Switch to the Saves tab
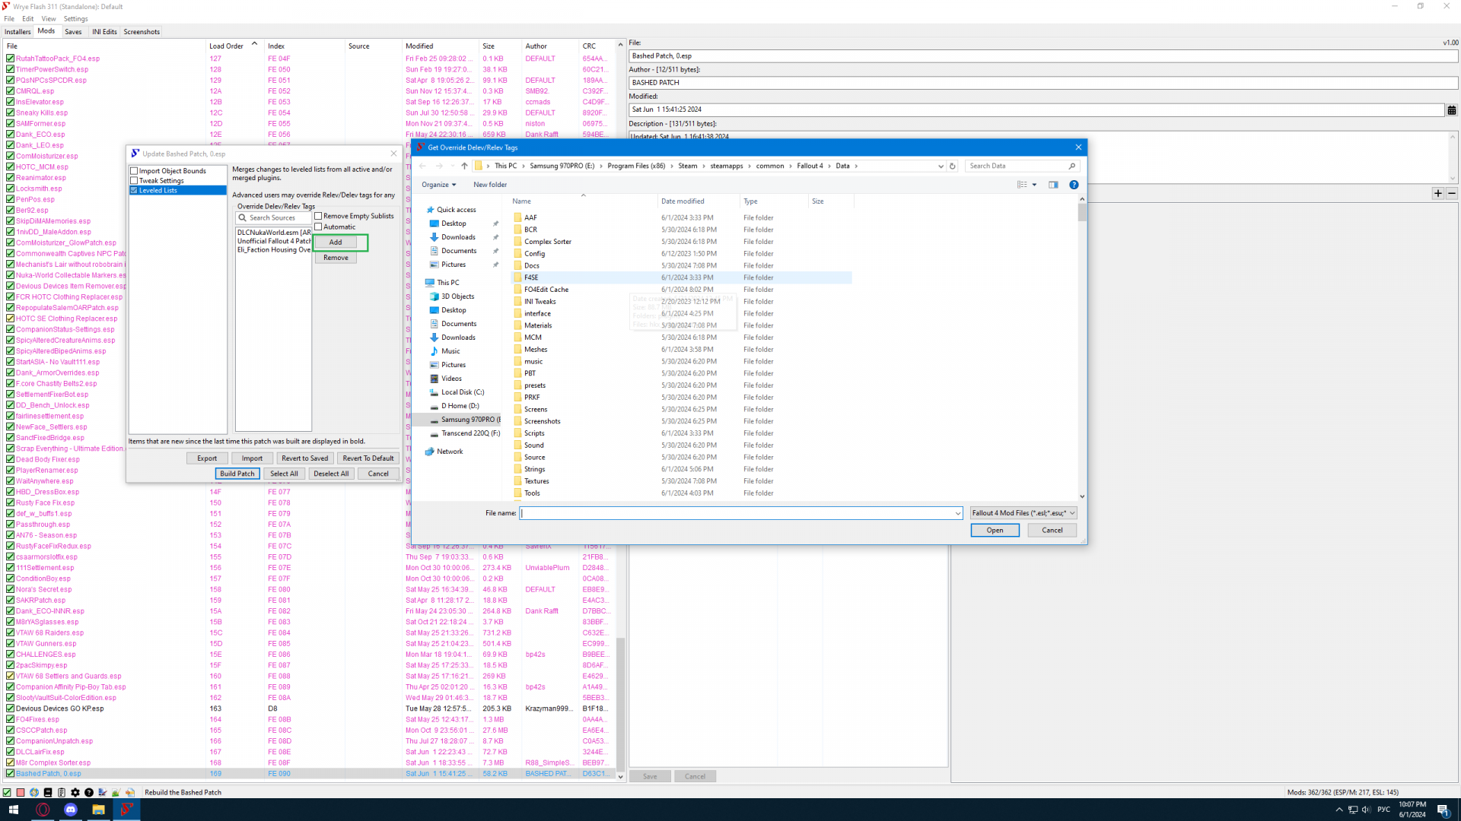Viewport: 1461px width, 821px height. pyautogui.click(x=73, y=32)
